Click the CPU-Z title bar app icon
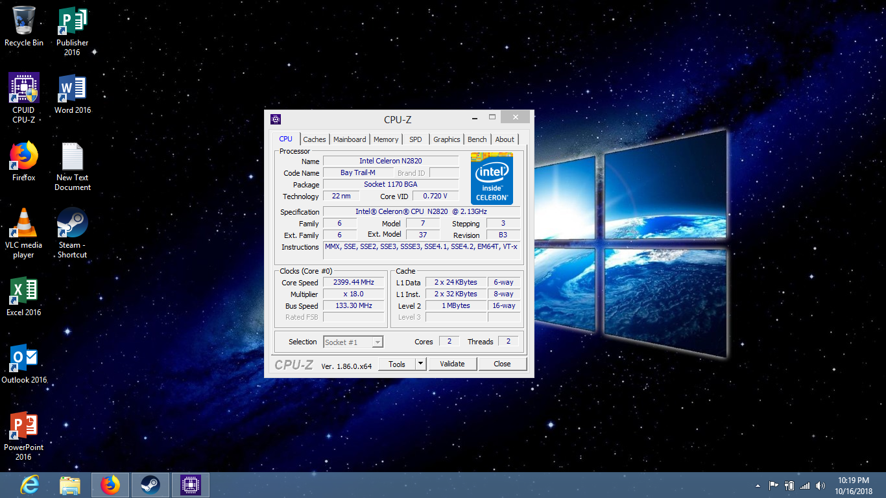Image resolution: width=886 pixels, height=498 pixels. [x=276, y=119]
